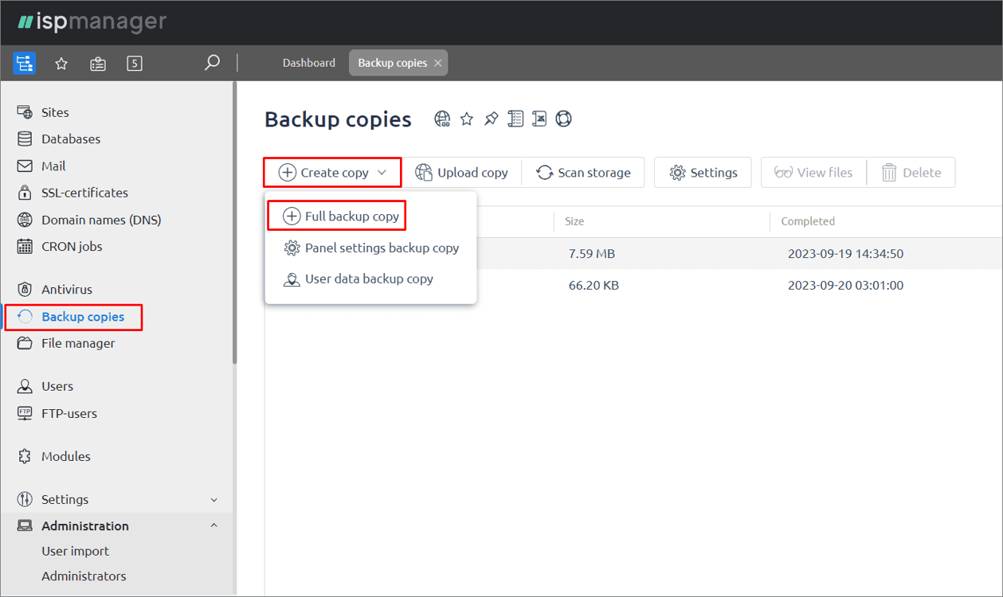This screenshot has height=597, width=1003.
Task: Mark Backup copies page as favorite
Action: pyautogui.click(x=466, y=118)
